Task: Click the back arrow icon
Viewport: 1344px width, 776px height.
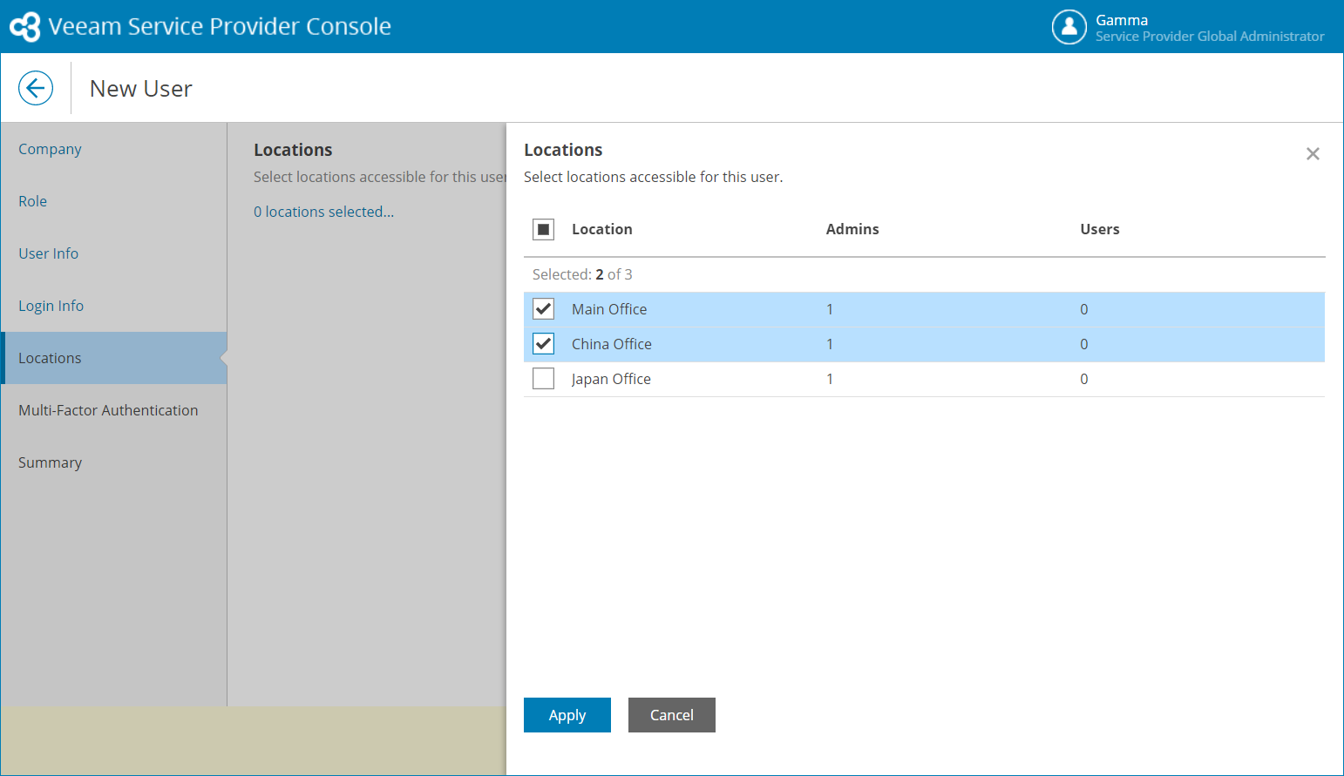Action: click(36, 88)
